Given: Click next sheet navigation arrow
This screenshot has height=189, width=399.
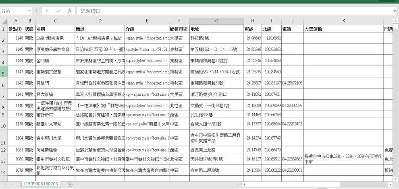Looking at the screenshot, I should [x=12, y=185].
